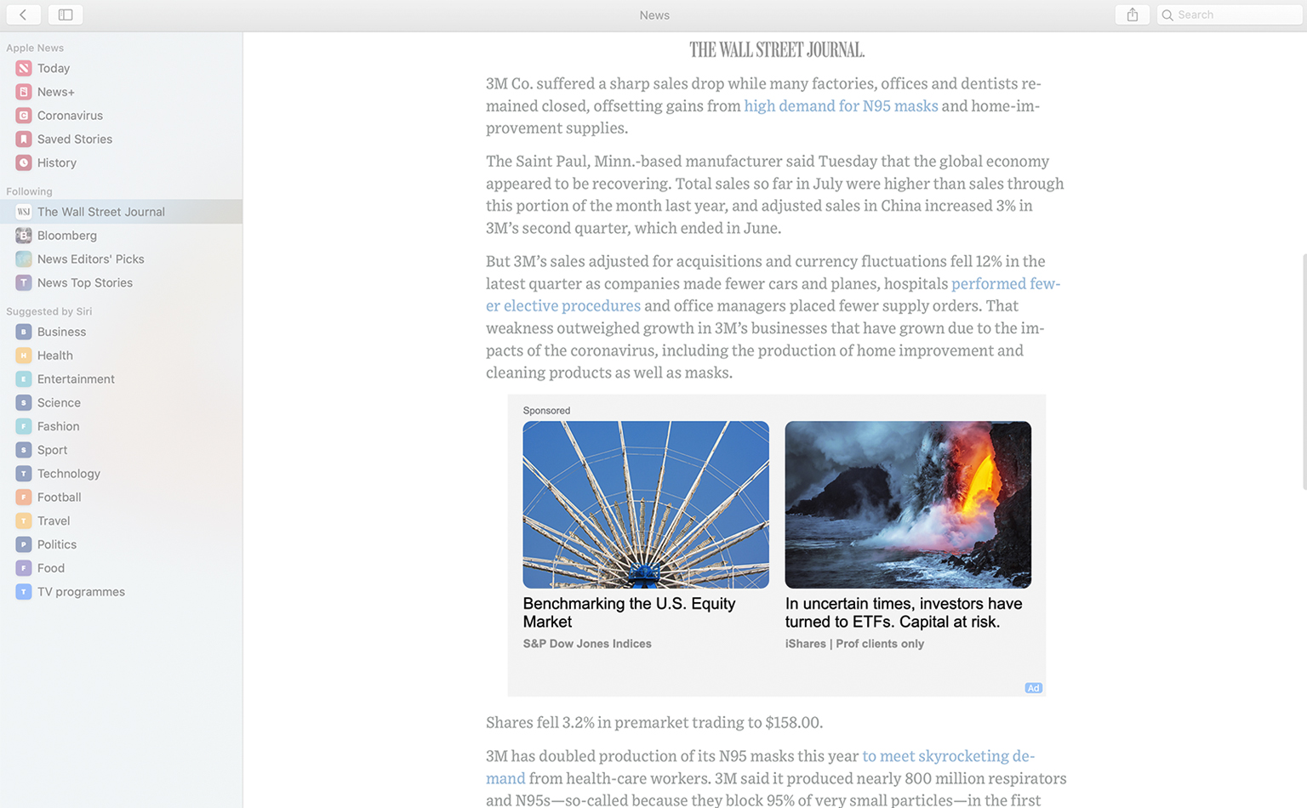The image size is (1307, 808).
Task: Follow the "high demand for N95 masks" link
Action: point(841,105)
